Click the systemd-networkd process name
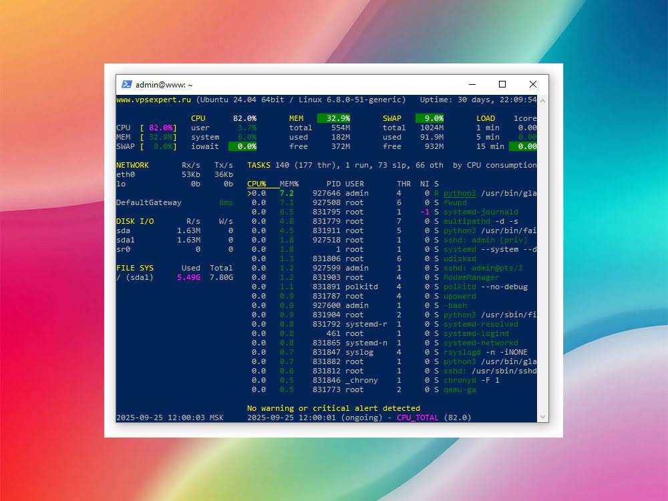 pyautogui.click(x=481, y=343)
